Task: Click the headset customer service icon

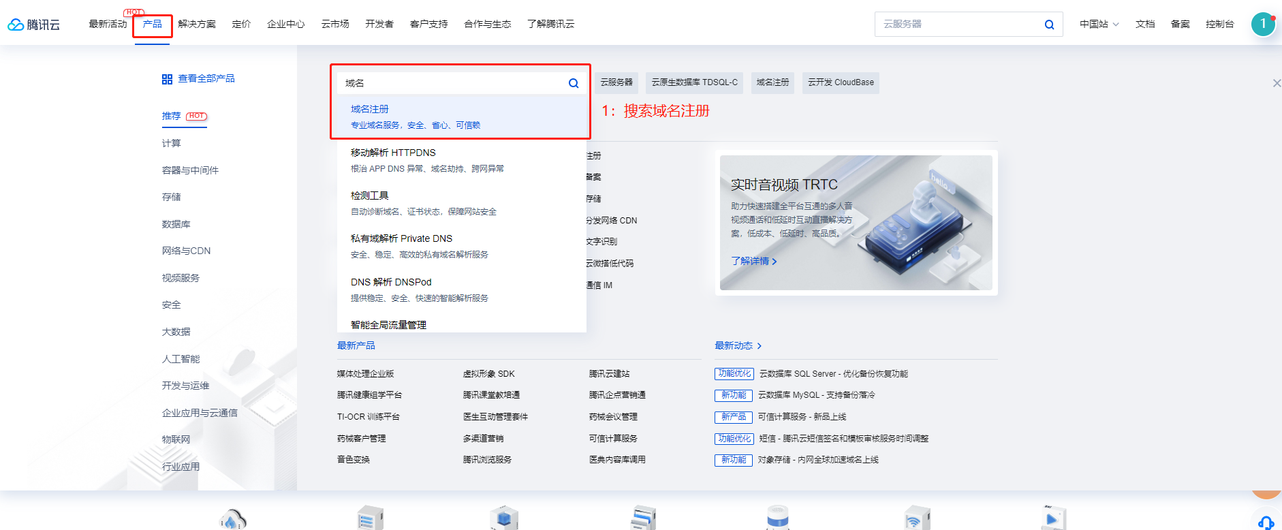Action: click(1266, 522)
